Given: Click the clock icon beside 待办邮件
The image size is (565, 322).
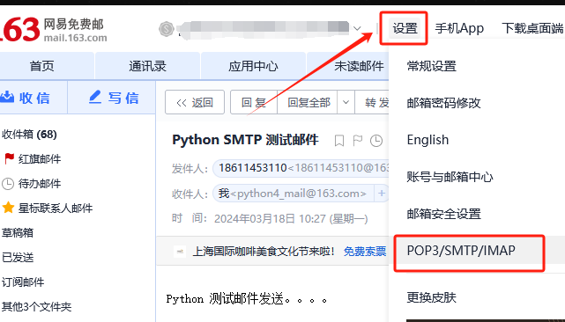Looking at the screenshot, I should pyautogui.click(x=8, y=184).
